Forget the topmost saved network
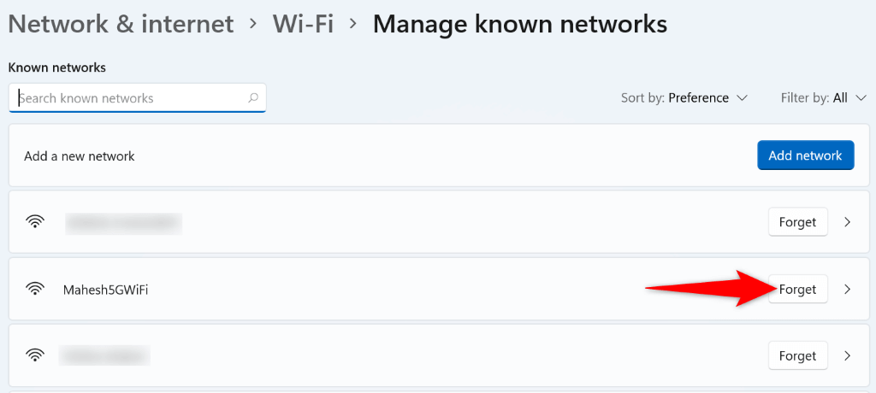The image size is (876, 393). pyautogui.click(x=797, y=223)
